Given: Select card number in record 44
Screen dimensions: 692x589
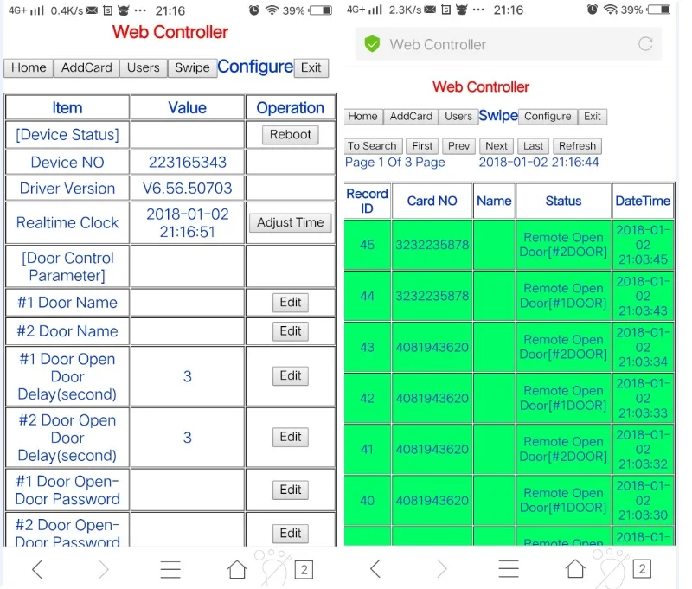Looking at the screenshot, I should [x=432, y=296].
